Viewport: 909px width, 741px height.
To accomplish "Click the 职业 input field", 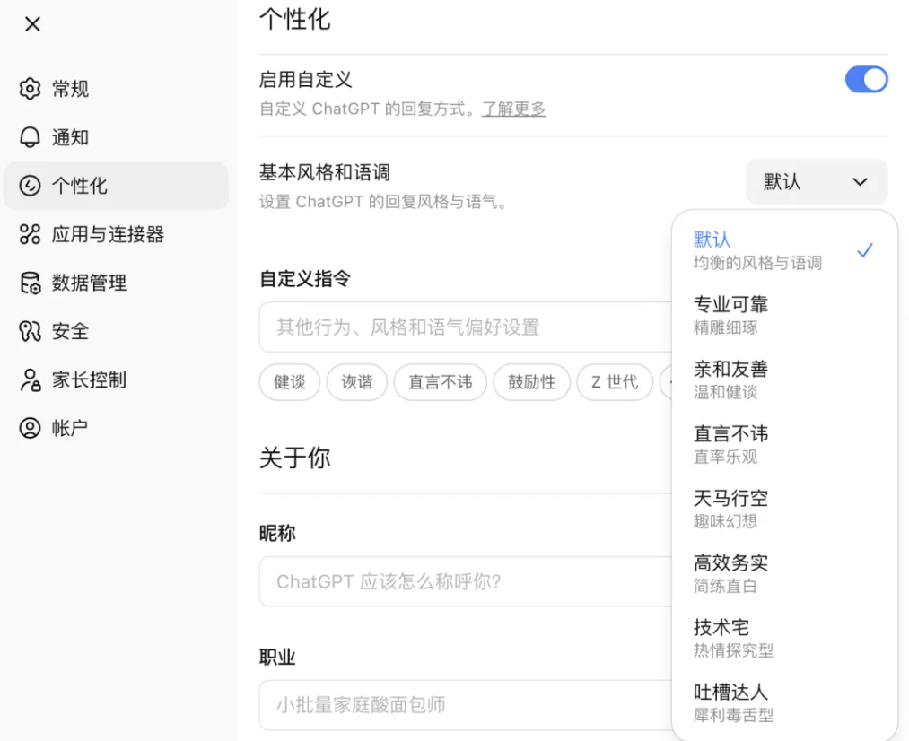I will 466,705.
